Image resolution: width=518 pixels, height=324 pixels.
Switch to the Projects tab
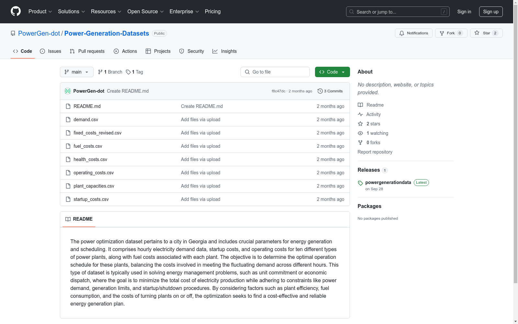click(x=158, y=51)
